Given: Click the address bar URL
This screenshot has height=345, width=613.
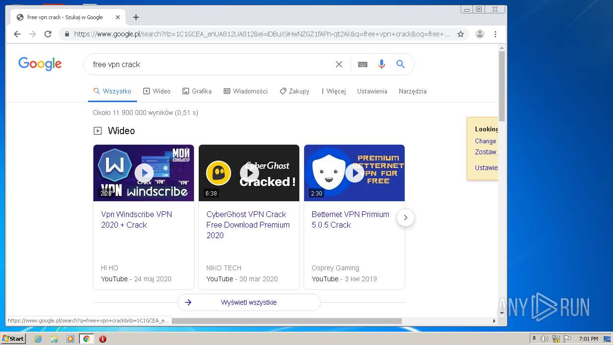Looking at the screenshot, I should (x=262, y=34).
